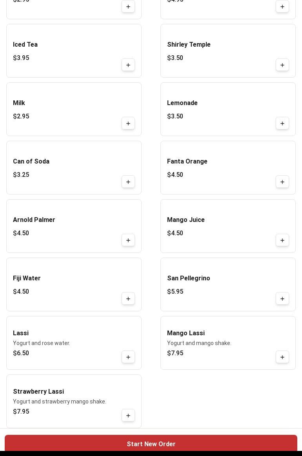Open the San Pellegrino menu card

point(227,284)
